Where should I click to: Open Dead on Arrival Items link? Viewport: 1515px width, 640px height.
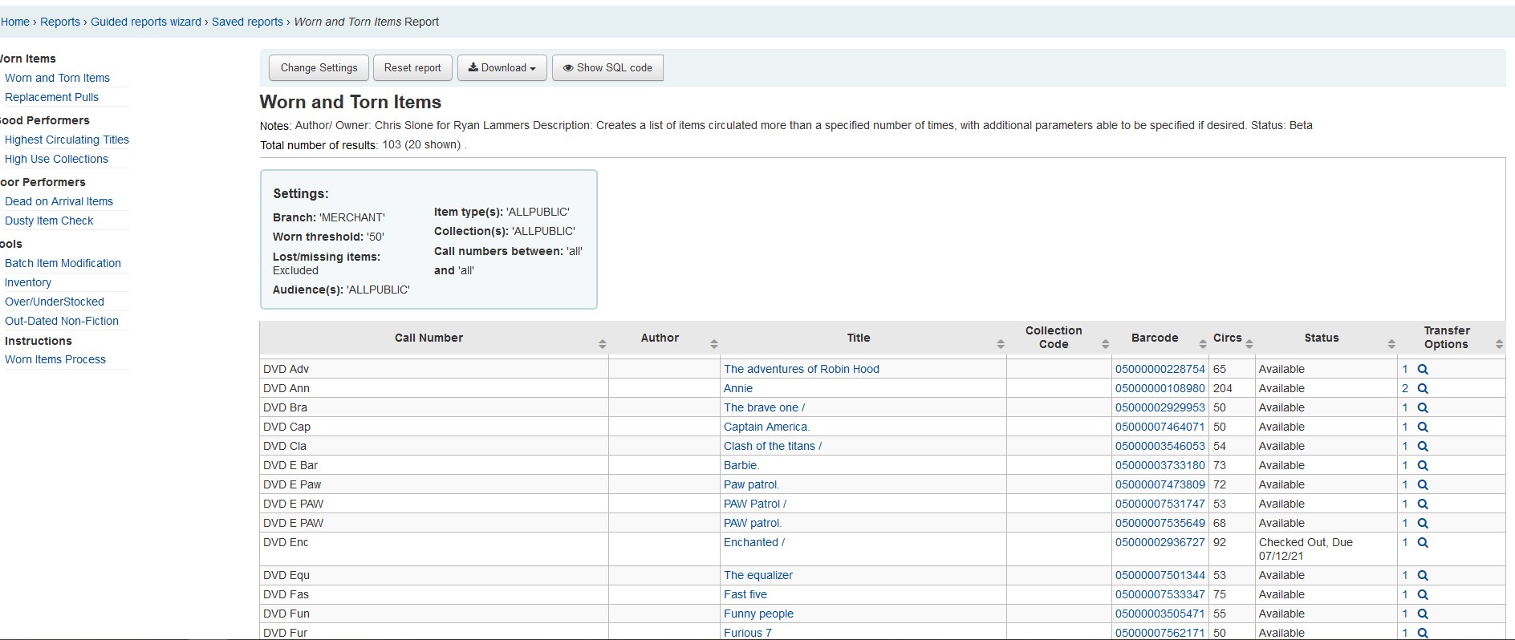tap(59, 201)
